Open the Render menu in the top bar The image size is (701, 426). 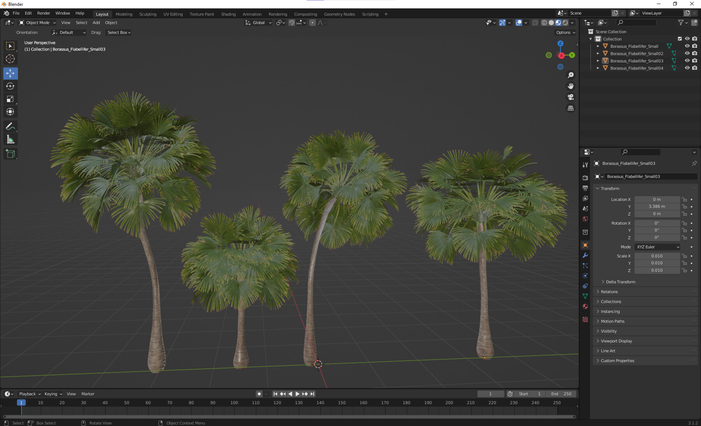coord(44,13)
